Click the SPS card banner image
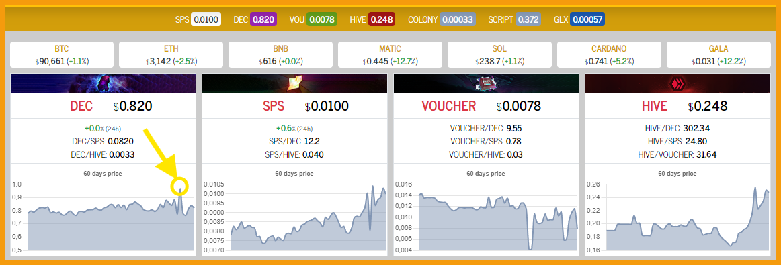Image resolution: width=781 pixels, height=265 pixels. click(294, 84)
